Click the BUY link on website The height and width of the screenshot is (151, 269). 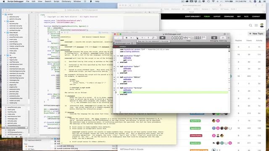click(x=239, y=17)
